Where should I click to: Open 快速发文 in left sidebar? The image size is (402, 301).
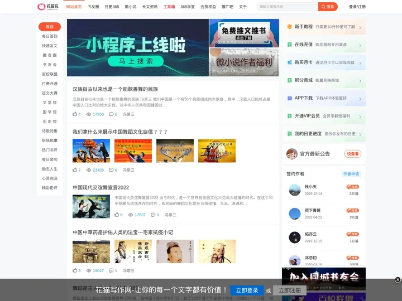[x=50, y=46]
